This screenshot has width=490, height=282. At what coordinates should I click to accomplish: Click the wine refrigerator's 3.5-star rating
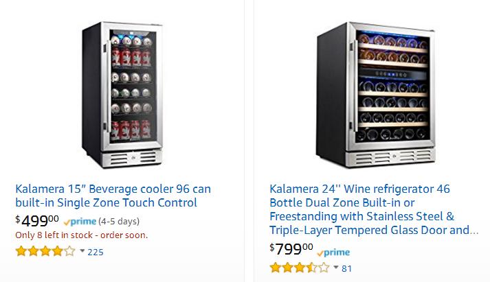(x=300, y=268)
